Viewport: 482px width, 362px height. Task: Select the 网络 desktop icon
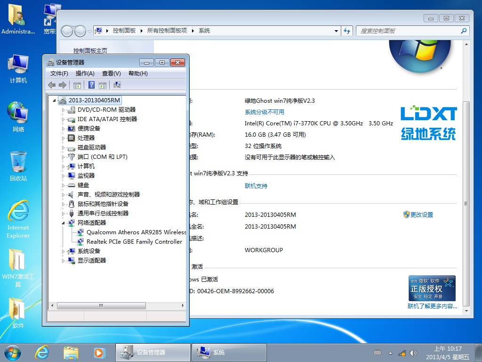[18, 112]
